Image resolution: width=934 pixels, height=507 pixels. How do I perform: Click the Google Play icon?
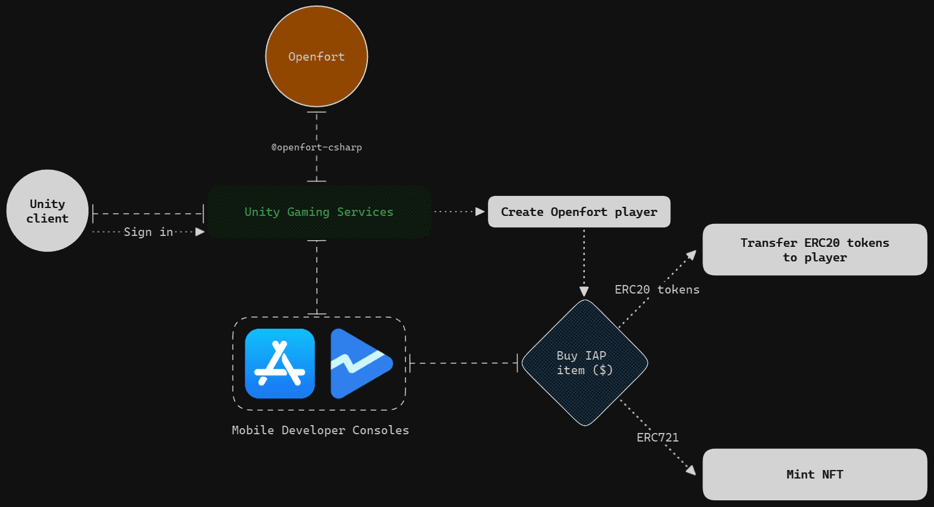pyautogui.click(x=361, y=364)
